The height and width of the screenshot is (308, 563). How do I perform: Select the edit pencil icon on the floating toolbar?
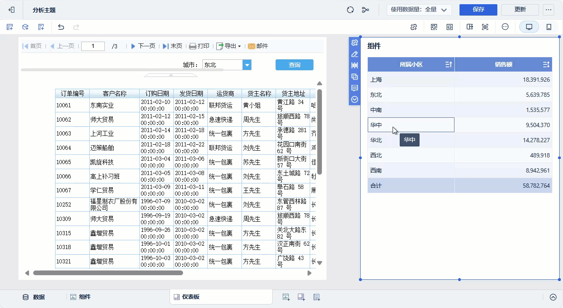pos(354,54)
